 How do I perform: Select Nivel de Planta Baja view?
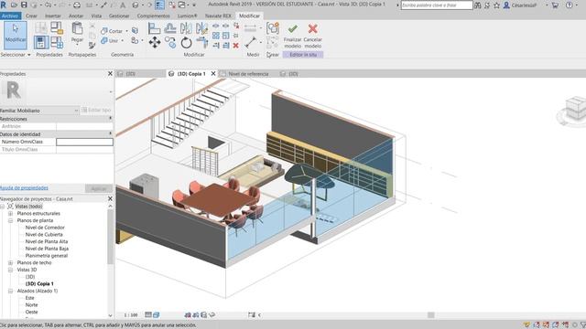coord(47,249)
